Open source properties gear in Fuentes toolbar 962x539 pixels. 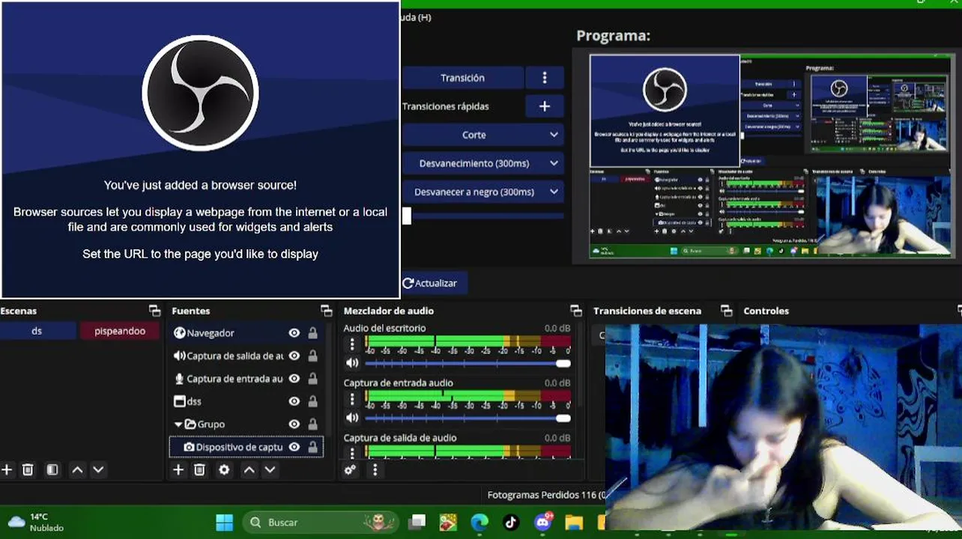[224, 470]
